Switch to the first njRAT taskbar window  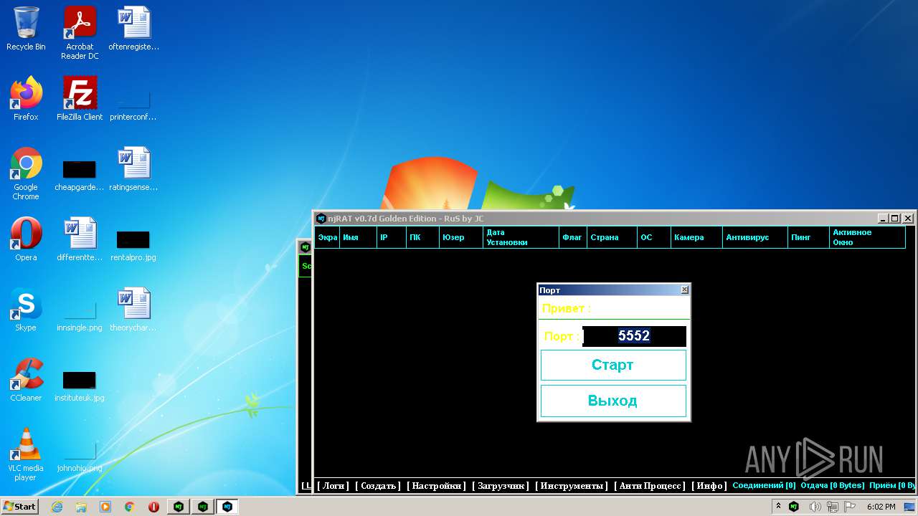click(x=178, y=507)
